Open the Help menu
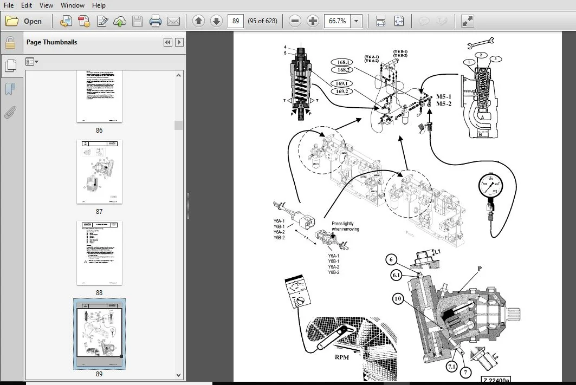This screenshot has height=385, width=576. (x=99, y=5)
